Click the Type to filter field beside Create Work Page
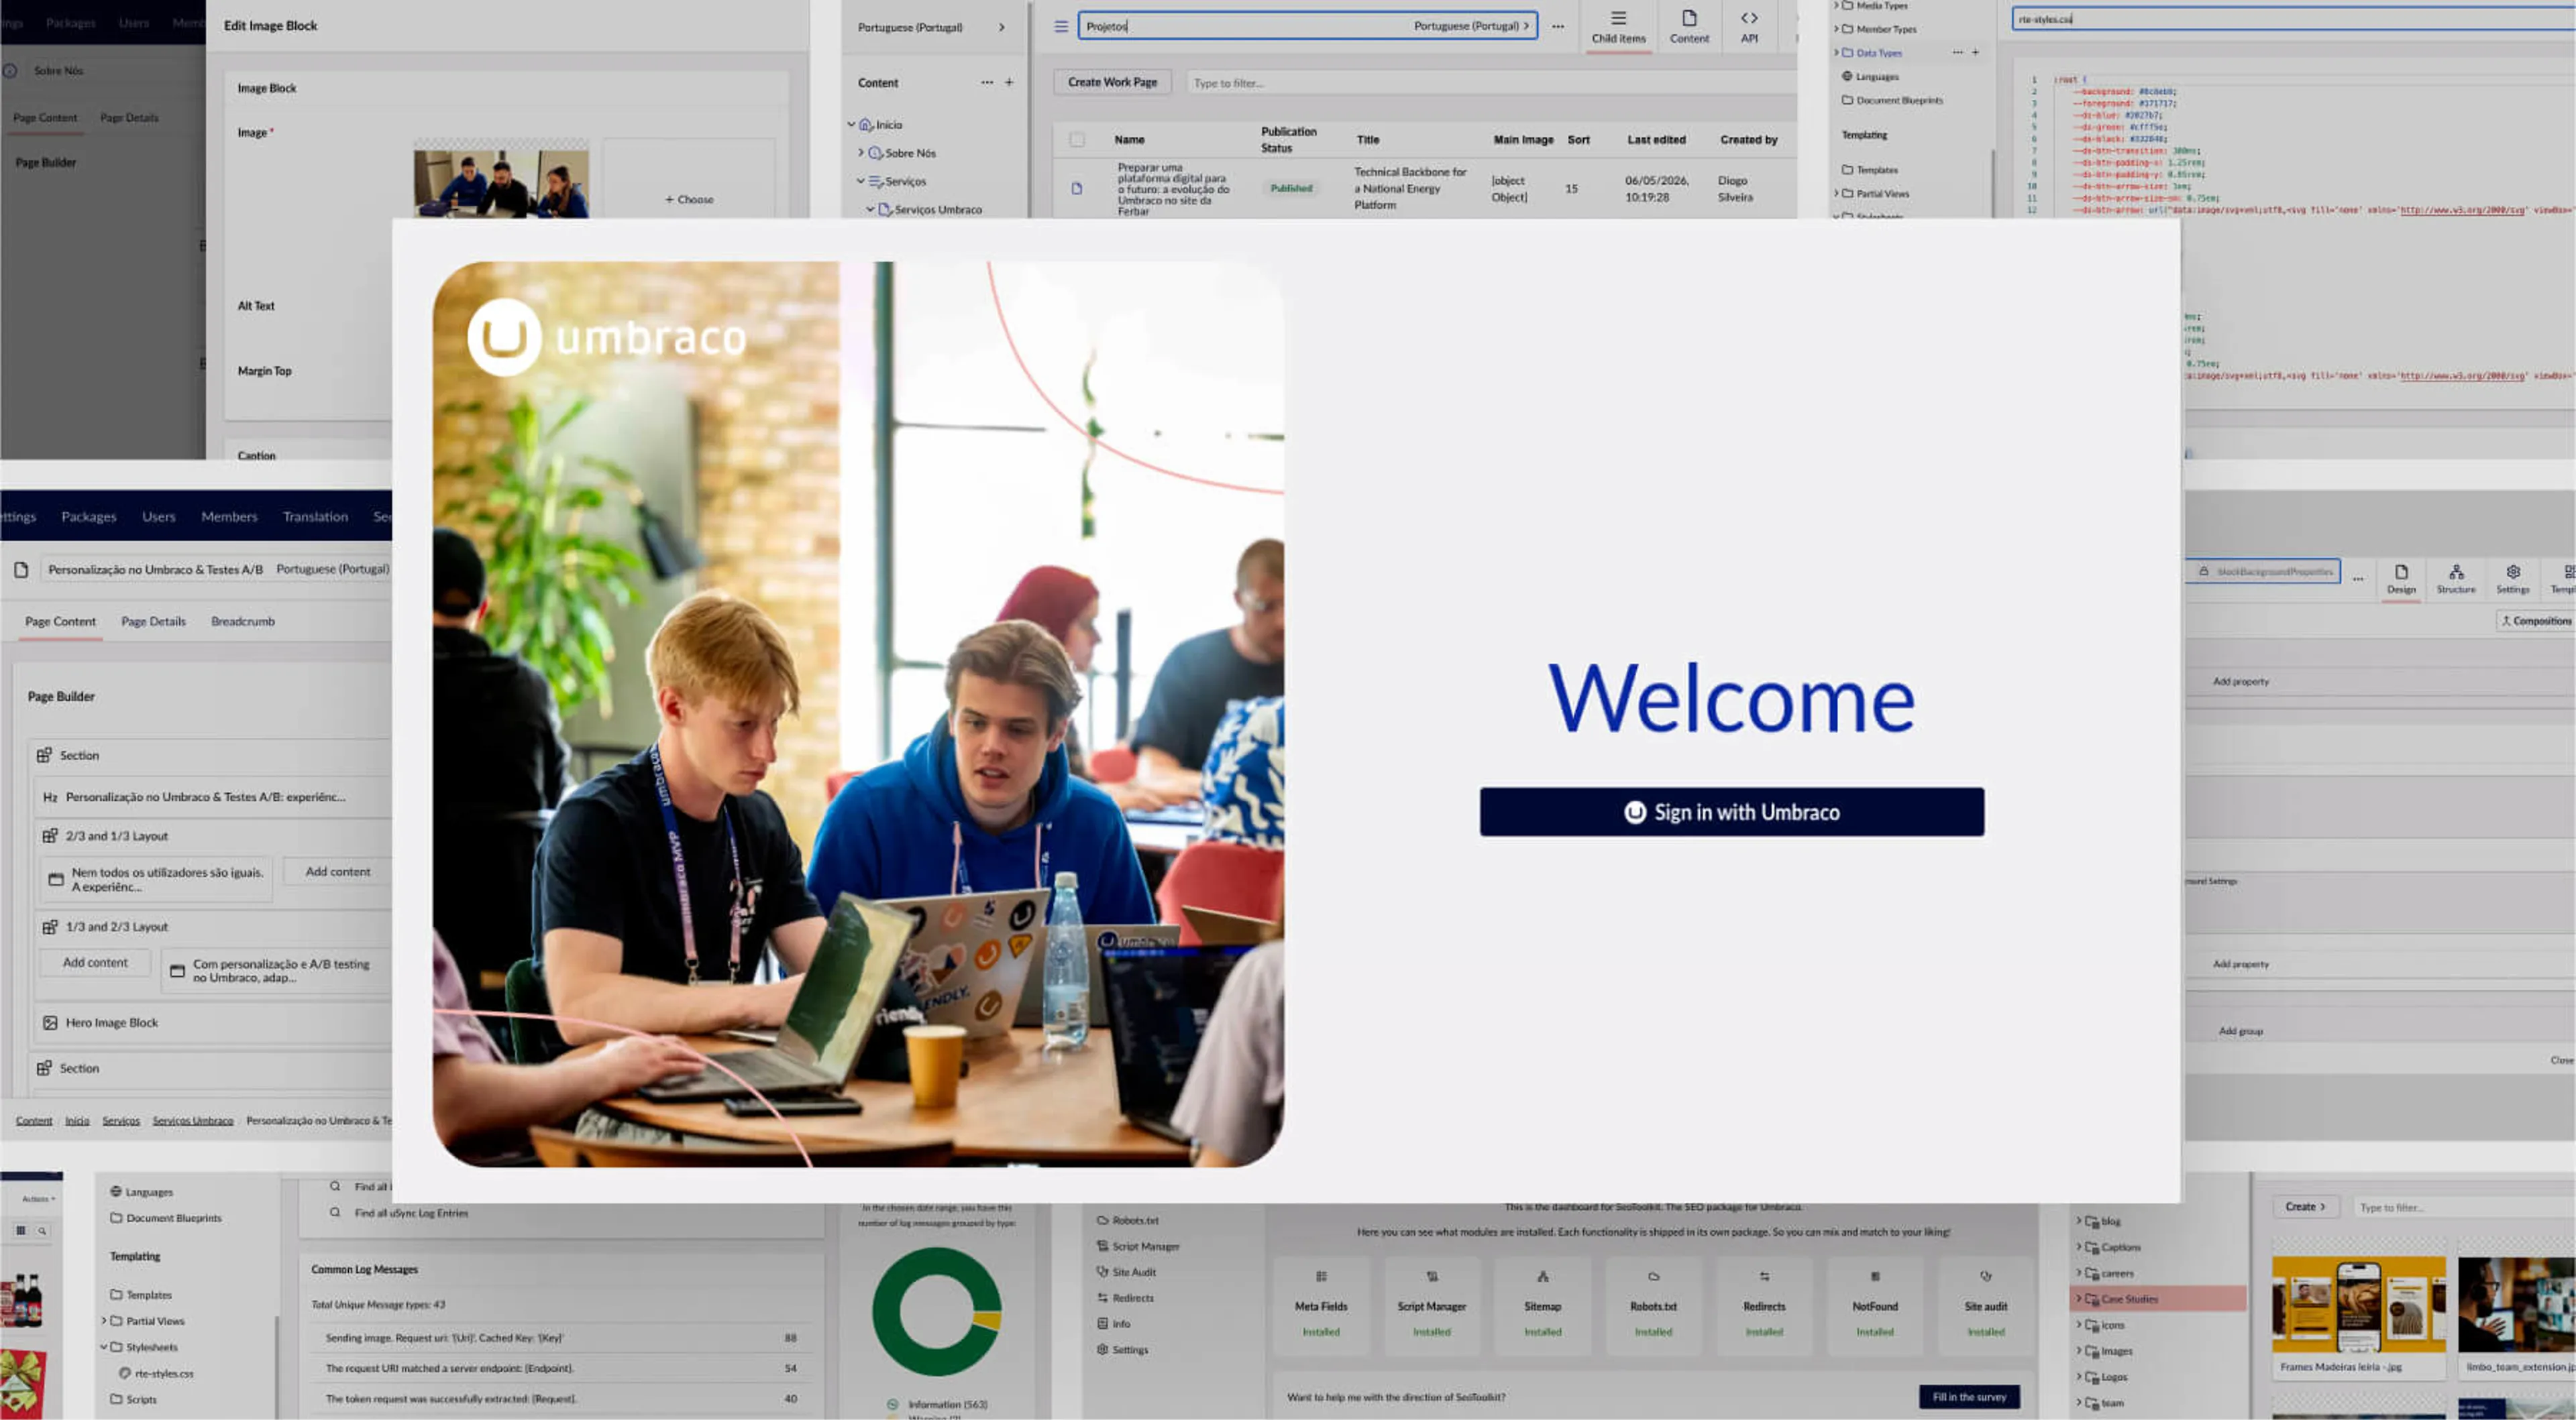The height and width of the screenshot is (1420, 2576). pyautogui.click(x=1490, y=82)
